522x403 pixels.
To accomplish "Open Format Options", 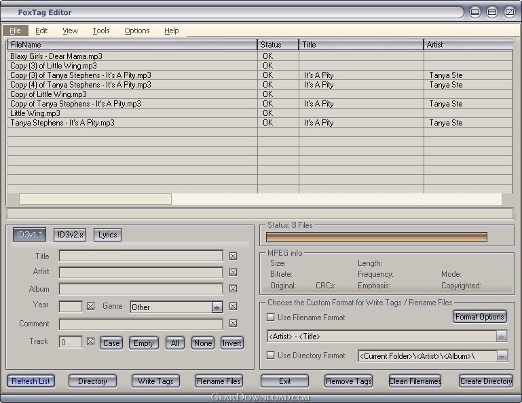I will [480, 317].
